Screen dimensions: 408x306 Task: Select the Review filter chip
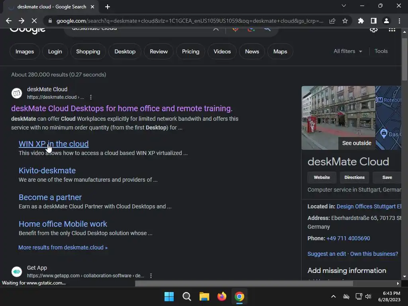(159, 51)
